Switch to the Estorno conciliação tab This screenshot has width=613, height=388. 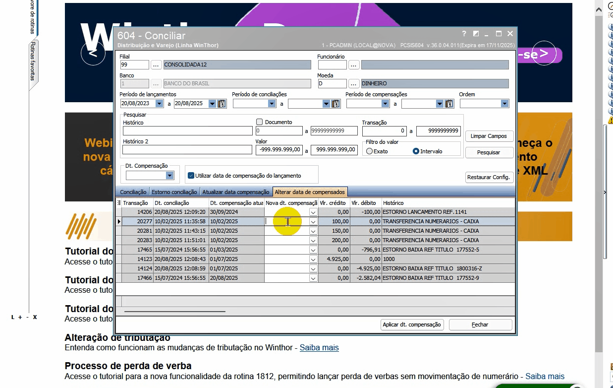tap(174, 192)
